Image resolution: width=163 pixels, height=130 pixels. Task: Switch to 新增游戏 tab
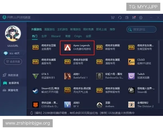click(76, 30)
